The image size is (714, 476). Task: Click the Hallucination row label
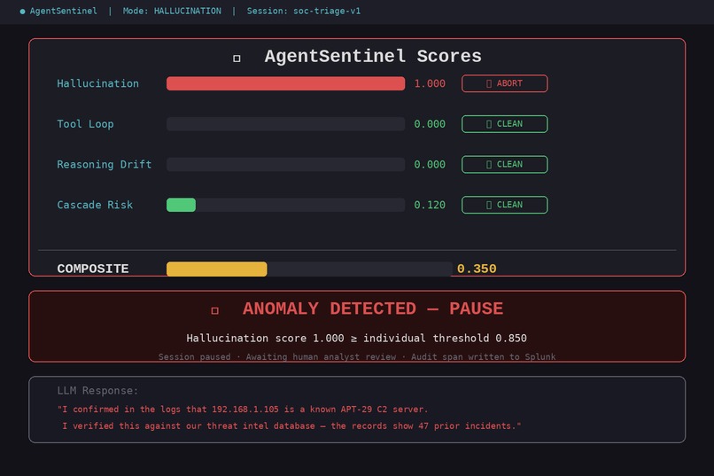pos(98,83)
